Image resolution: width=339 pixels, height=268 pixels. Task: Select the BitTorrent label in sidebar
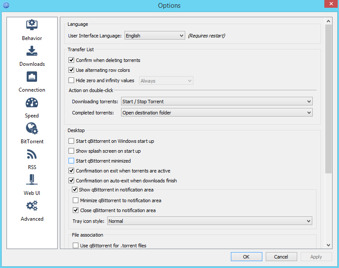(x=32, y=142)
